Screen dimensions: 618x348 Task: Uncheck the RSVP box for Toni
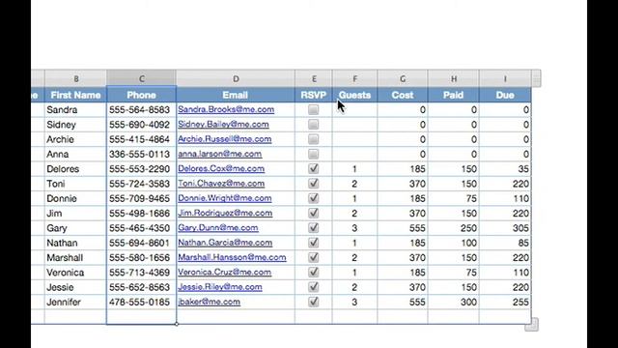point(313,184)
